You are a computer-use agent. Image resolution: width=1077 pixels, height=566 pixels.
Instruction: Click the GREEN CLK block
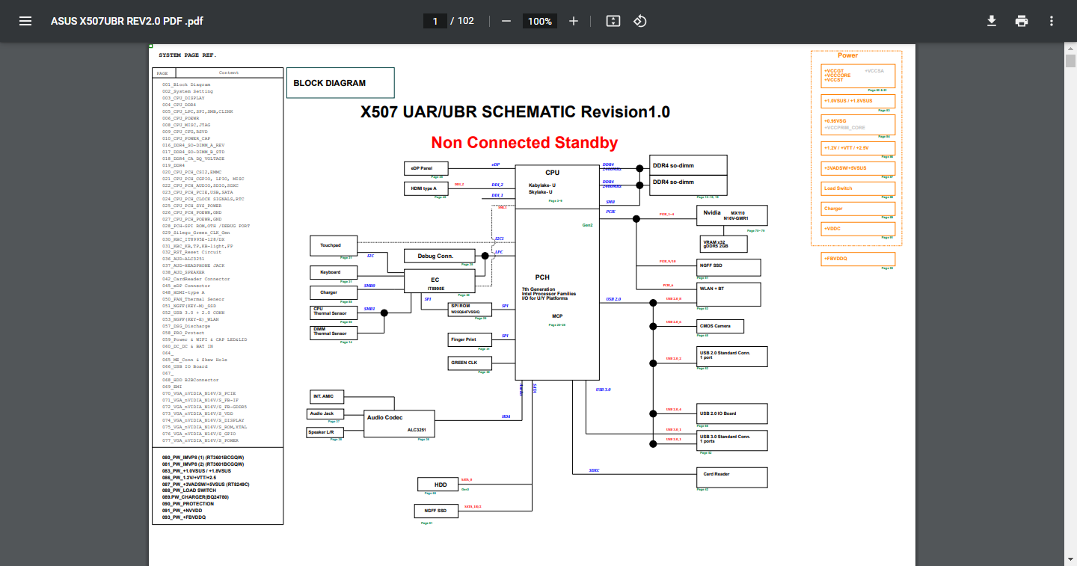pyautogui.click(x=470, y=363)
